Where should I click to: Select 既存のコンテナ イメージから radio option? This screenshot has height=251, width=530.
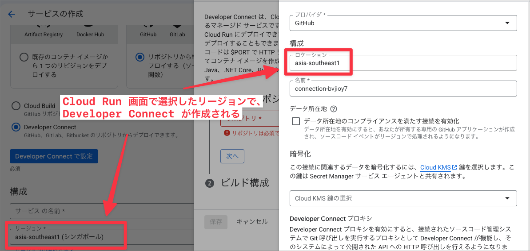pyautogui.click(x=24, y=57)
